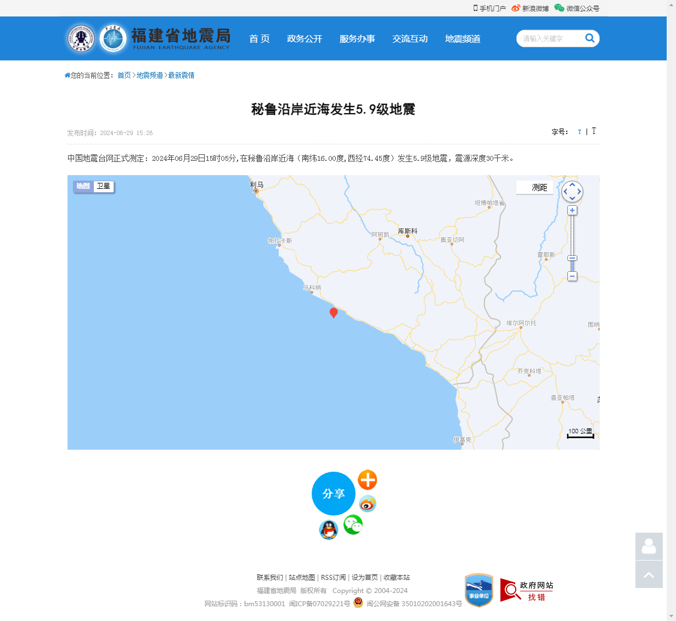Click the 微信公众号 text link
This screenshot has width=676, height=621.
click(583, 8)
